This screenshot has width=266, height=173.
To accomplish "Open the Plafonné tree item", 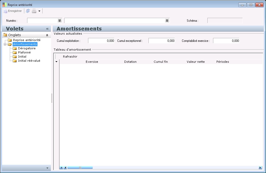I will (24, 52).
